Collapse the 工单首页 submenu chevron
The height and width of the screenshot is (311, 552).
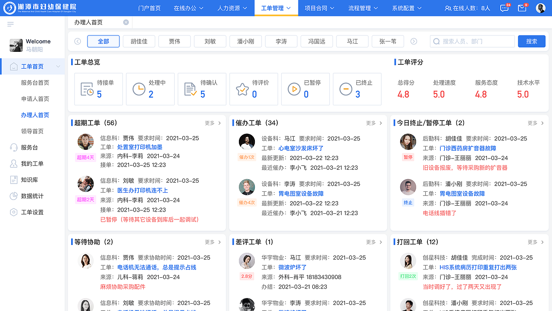point(58,67)
